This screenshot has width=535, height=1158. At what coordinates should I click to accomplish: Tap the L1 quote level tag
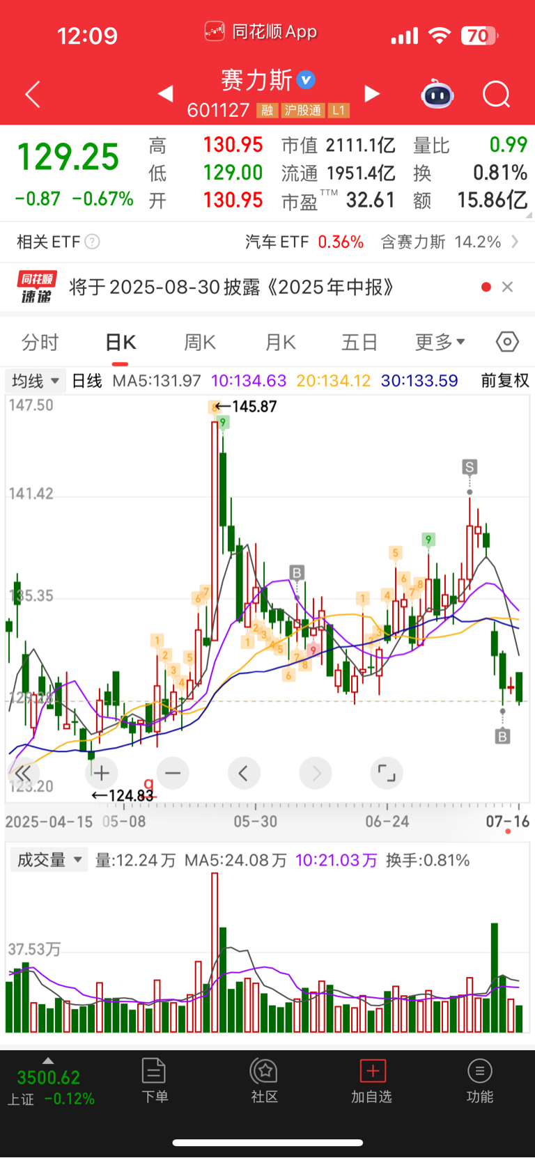pyautogui.click(x=338, y=110)
